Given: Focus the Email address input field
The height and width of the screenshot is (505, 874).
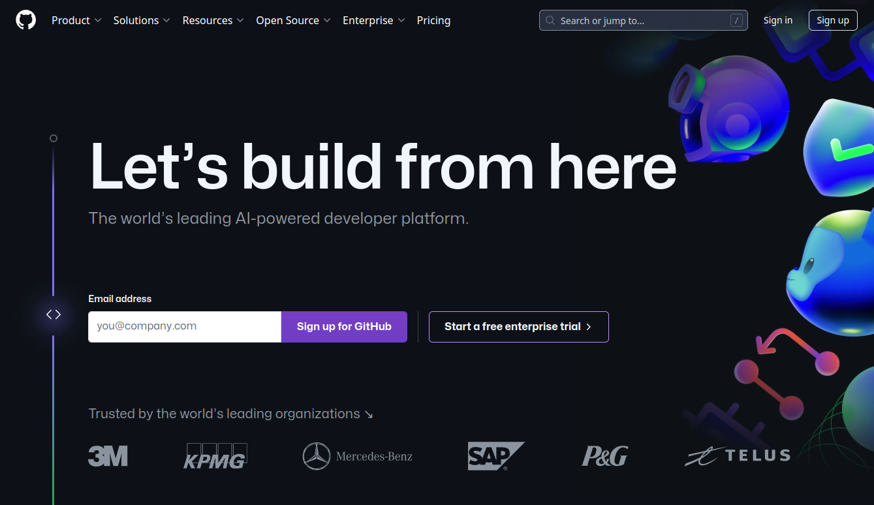Looking at the screenshot, I should [x=185, y=327].
